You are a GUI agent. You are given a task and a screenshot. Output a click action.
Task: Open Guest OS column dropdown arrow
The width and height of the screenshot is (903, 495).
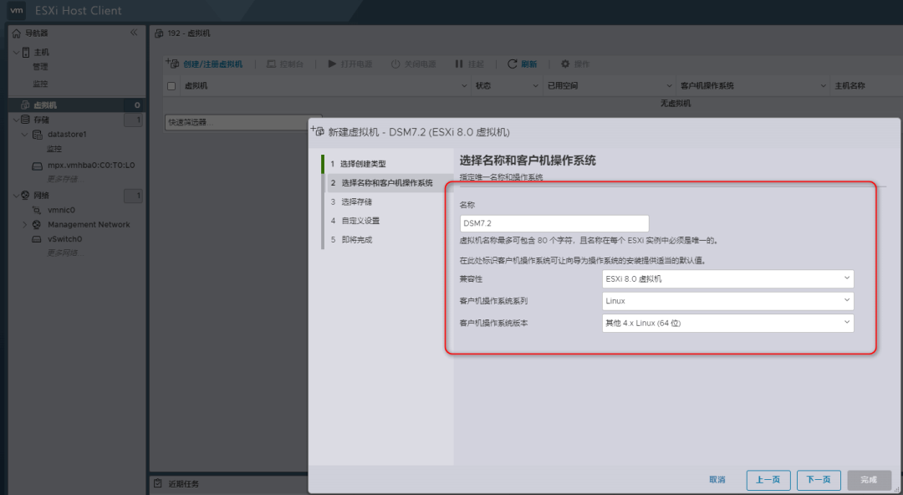pos(824,86)
